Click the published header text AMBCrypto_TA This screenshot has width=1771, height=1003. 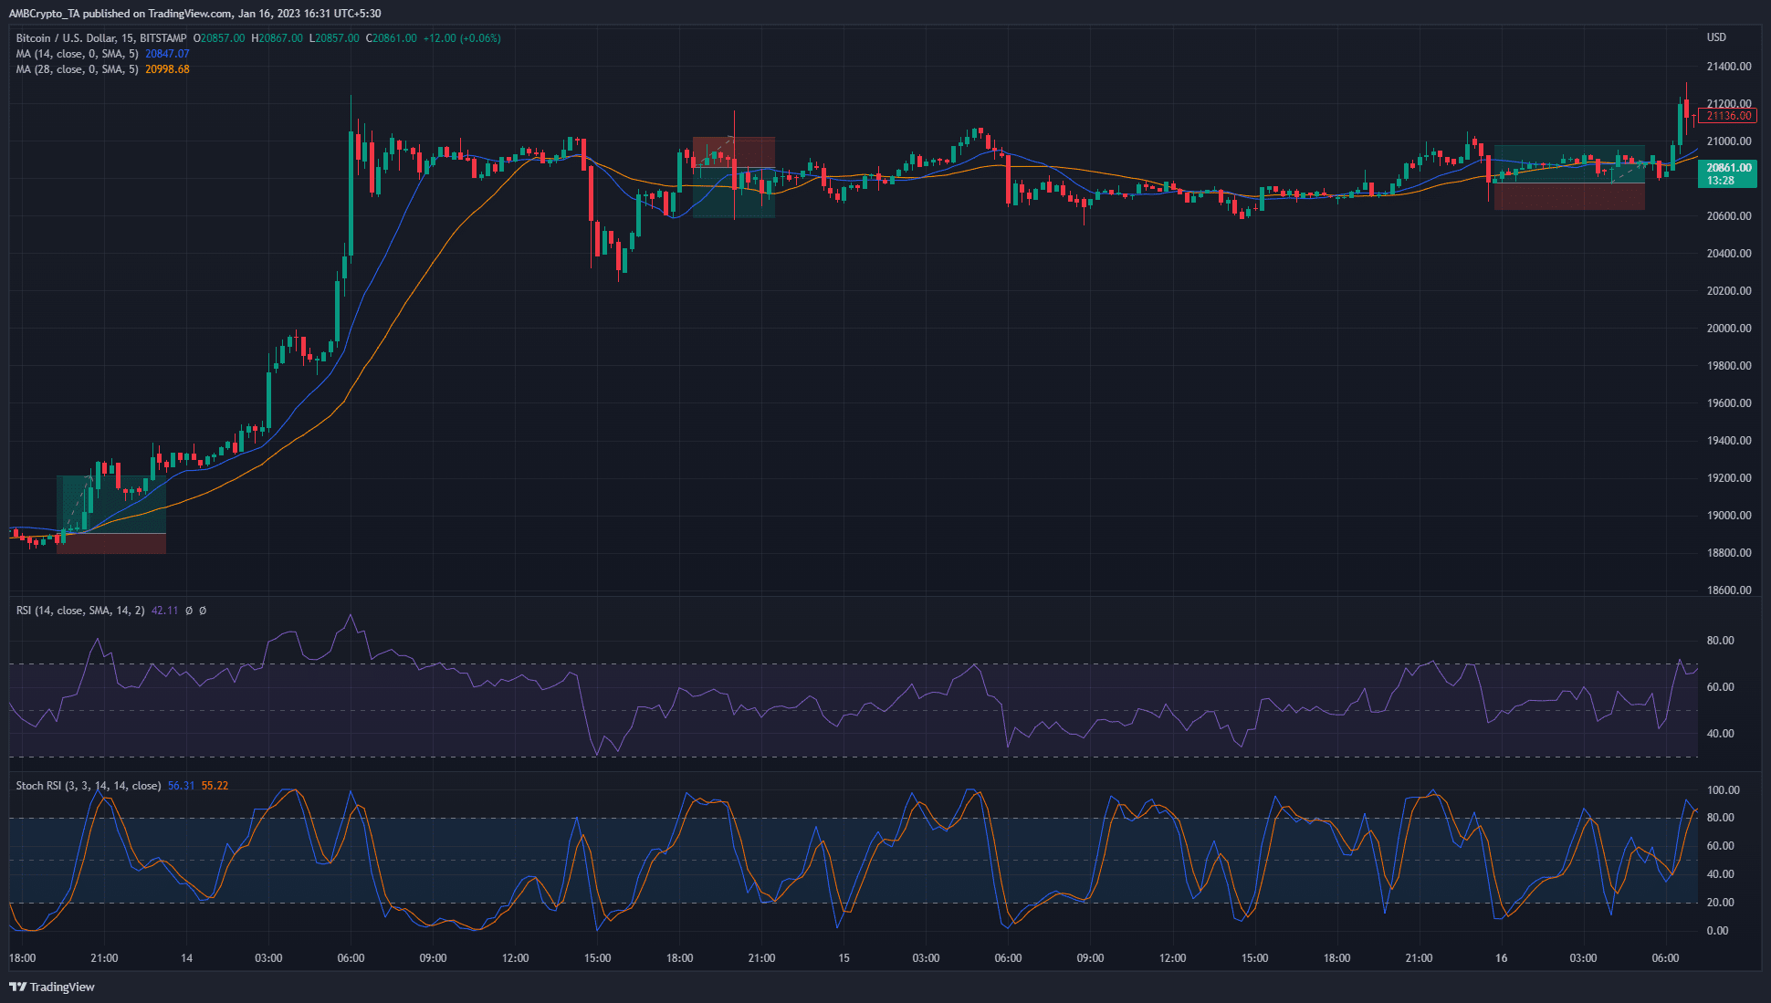tap(45, 14)
